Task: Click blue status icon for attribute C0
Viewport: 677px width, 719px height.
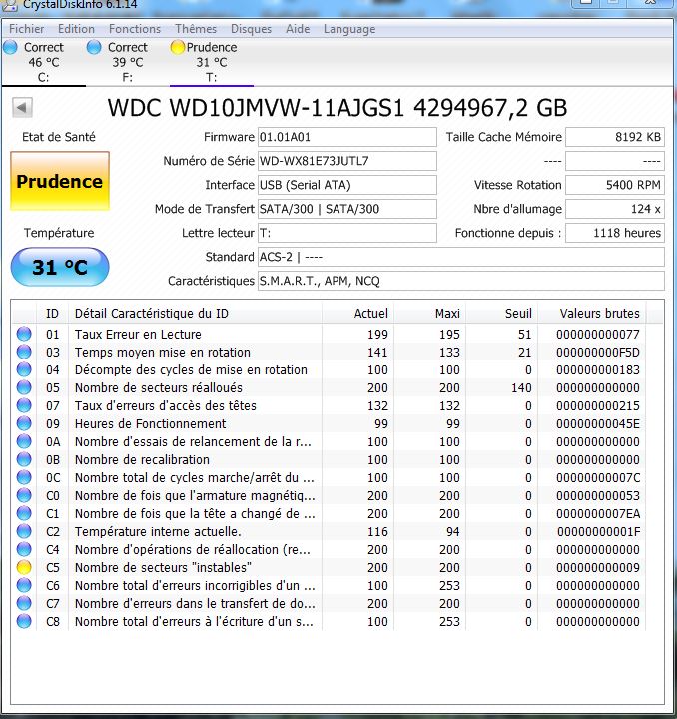Action: (x=24, y=495)
